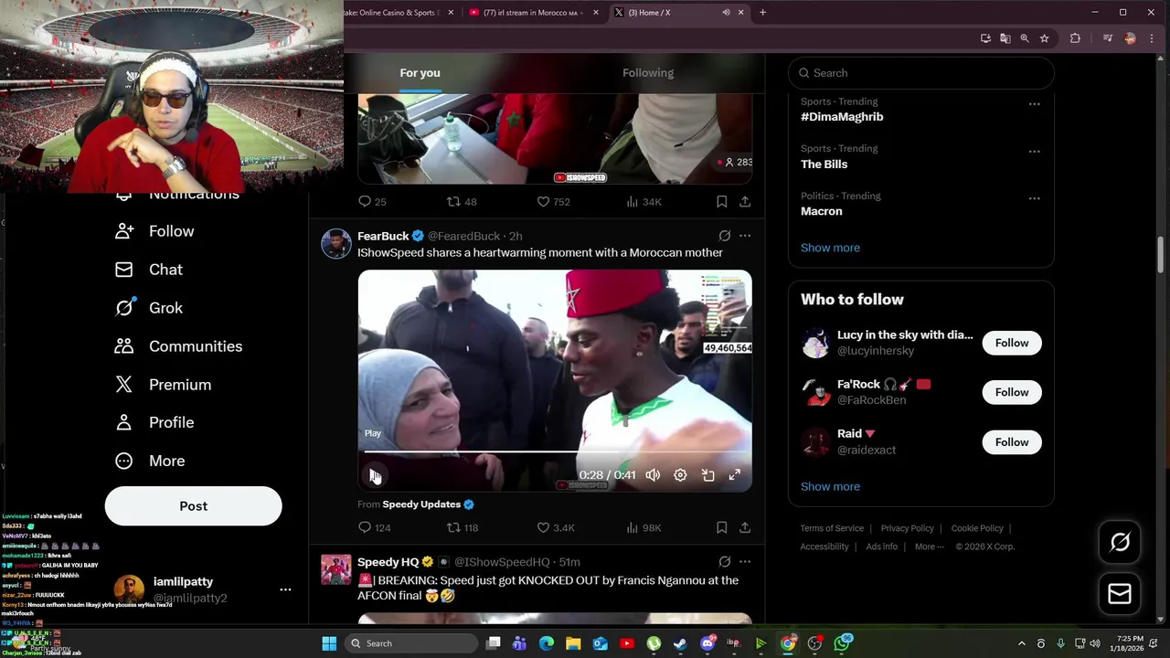Play the FearBuck video
The height and width of the screenshot is (658, 1170).
click(x=374, y=475)
